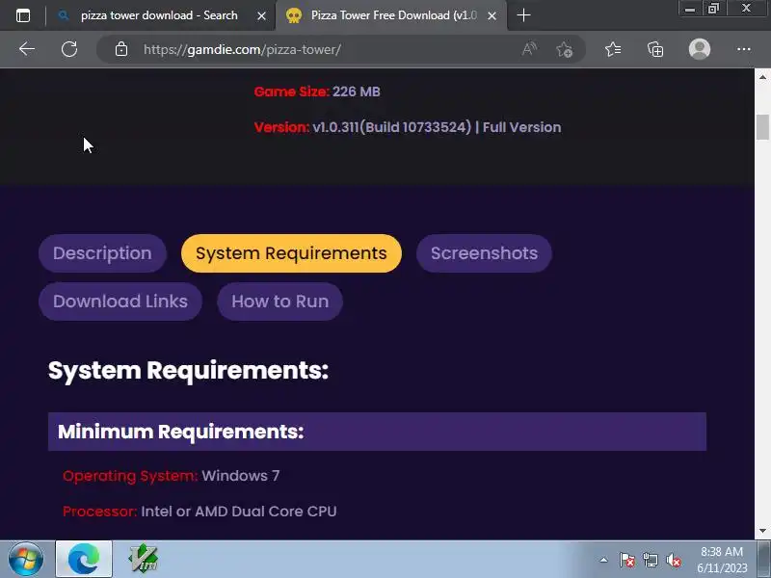Click the 'System Requirements:' heading

click(x=188, y=370)
